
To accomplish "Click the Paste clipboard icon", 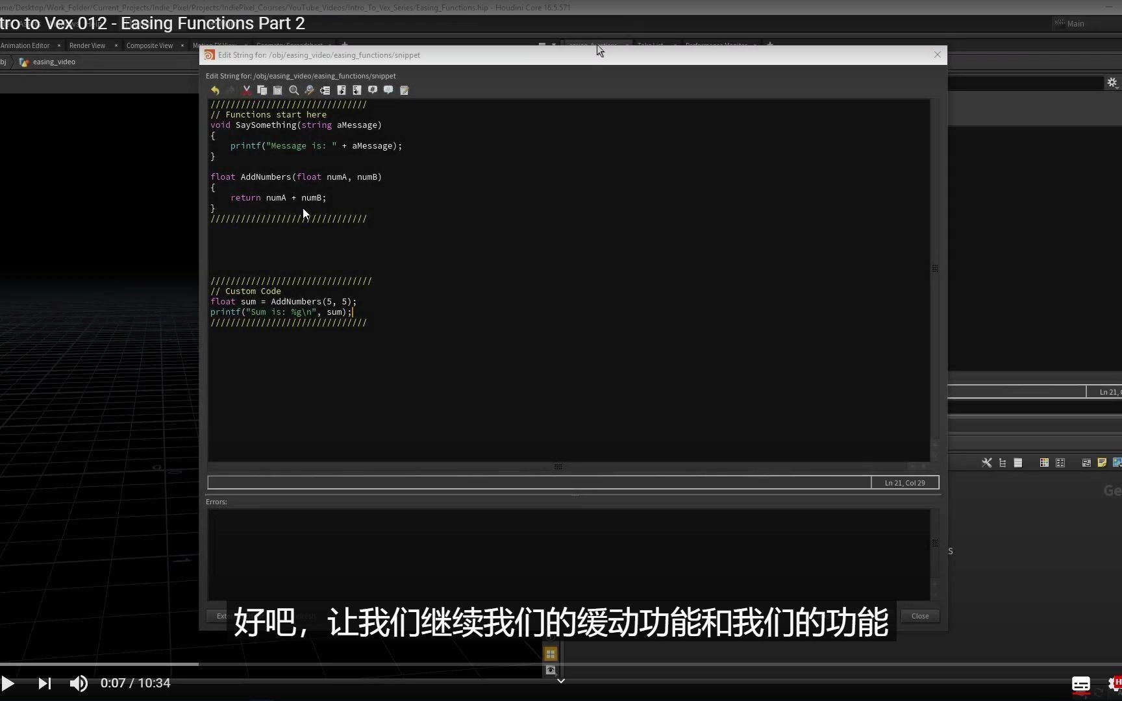I will click(x=278, y=90).
